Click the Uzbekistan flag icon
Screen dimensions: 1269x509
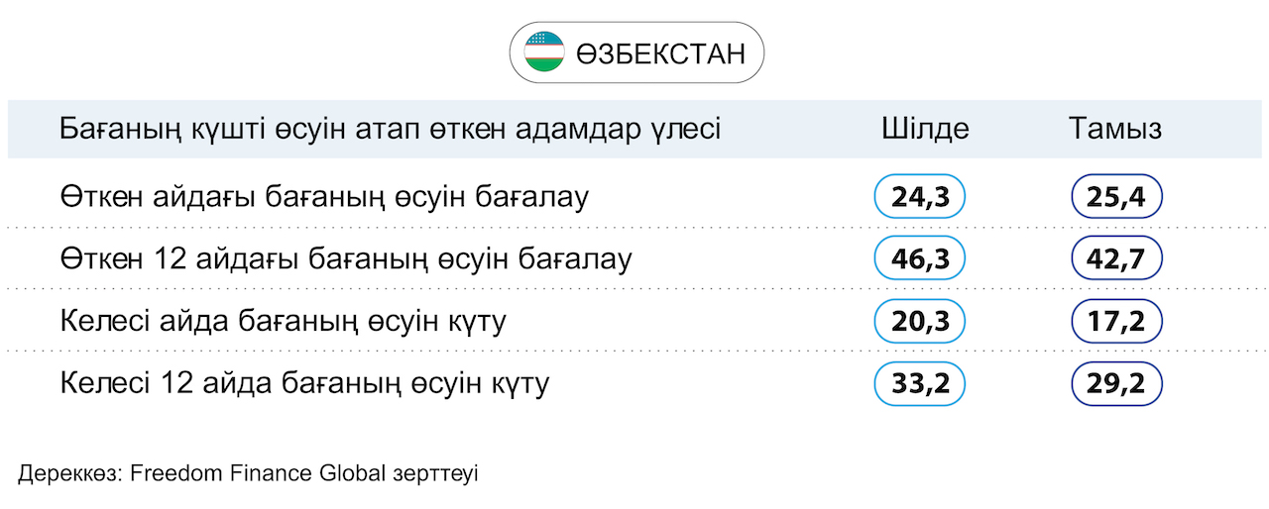click(x=544, y=51)
